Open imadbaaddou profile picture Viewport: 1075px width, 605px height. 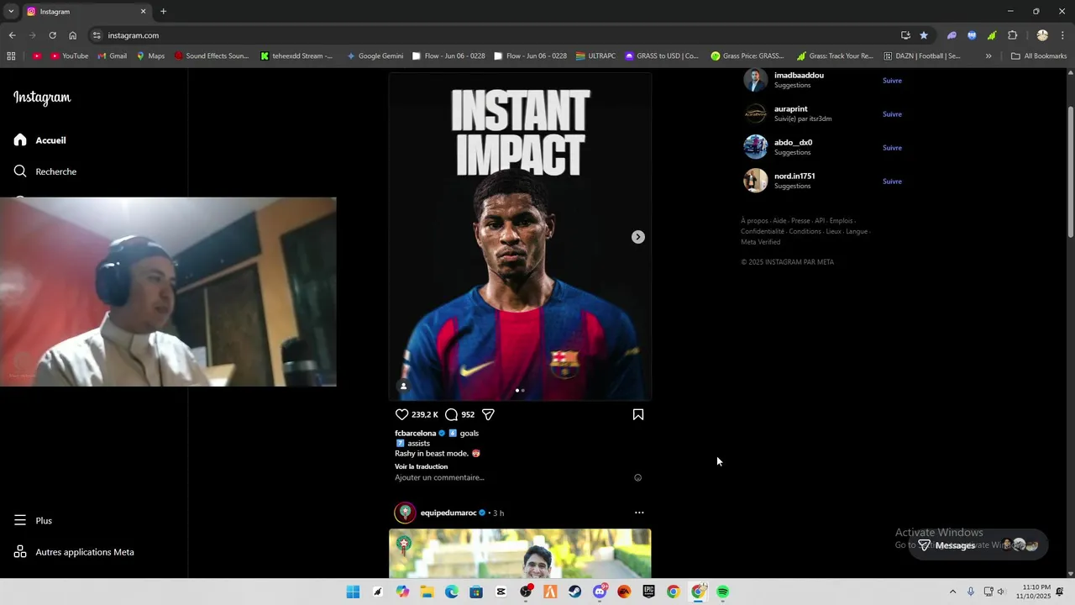click(756, 80)
